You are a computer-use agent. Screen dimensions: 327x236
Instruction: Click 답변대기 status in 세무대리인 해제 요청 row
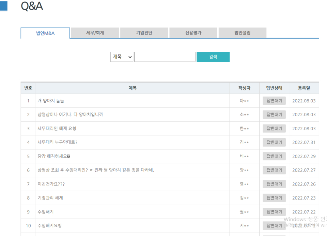click(x=274, y=129)
